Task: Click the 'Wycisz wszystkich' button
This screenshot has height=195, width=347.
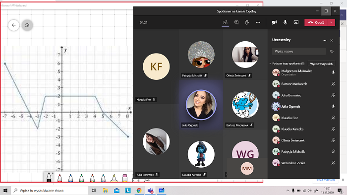Action: tap(321, 64)
